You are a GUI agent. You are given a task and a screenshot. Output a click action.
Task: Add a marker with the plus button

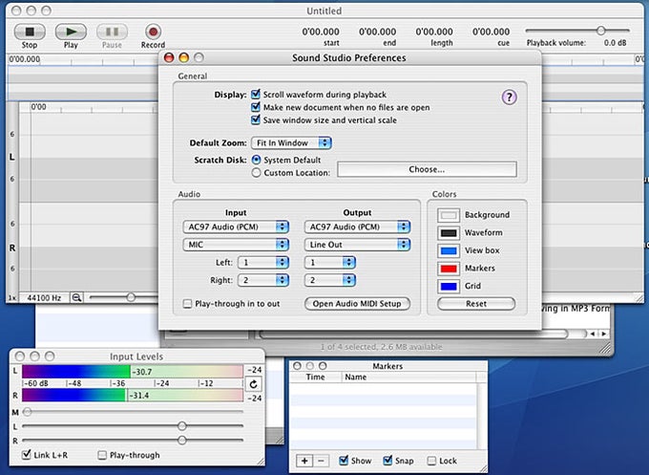tap(304, 461)
